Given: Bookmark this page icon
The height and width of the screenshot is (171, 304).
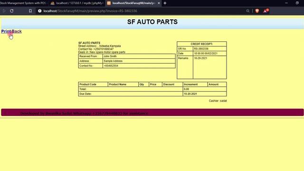Looking at the screenshot, I should pos(30,11).
